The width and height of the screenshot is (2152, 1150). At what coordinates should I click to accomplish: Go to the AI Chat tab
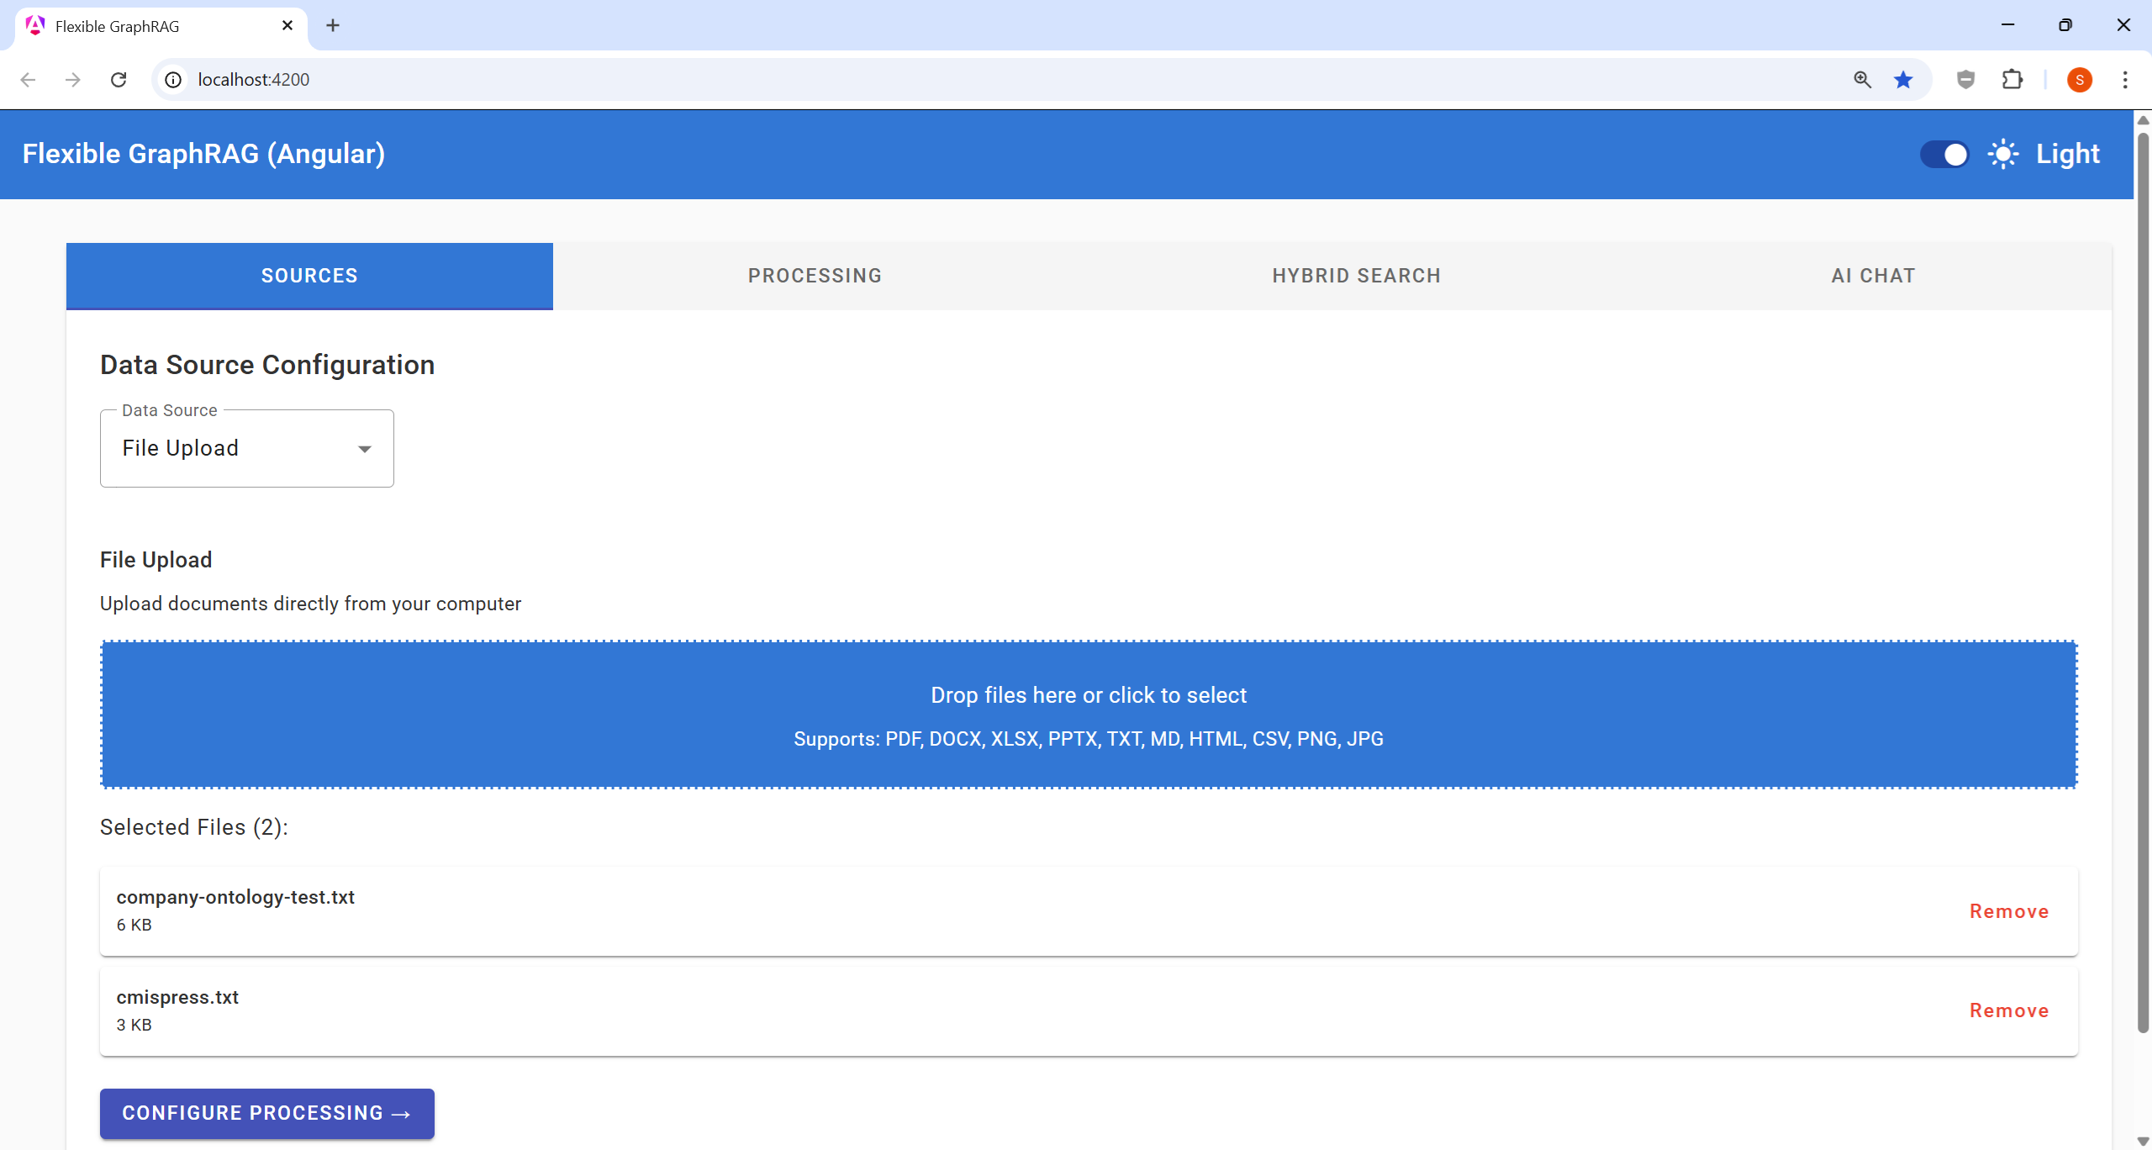tap(1873, 276)
